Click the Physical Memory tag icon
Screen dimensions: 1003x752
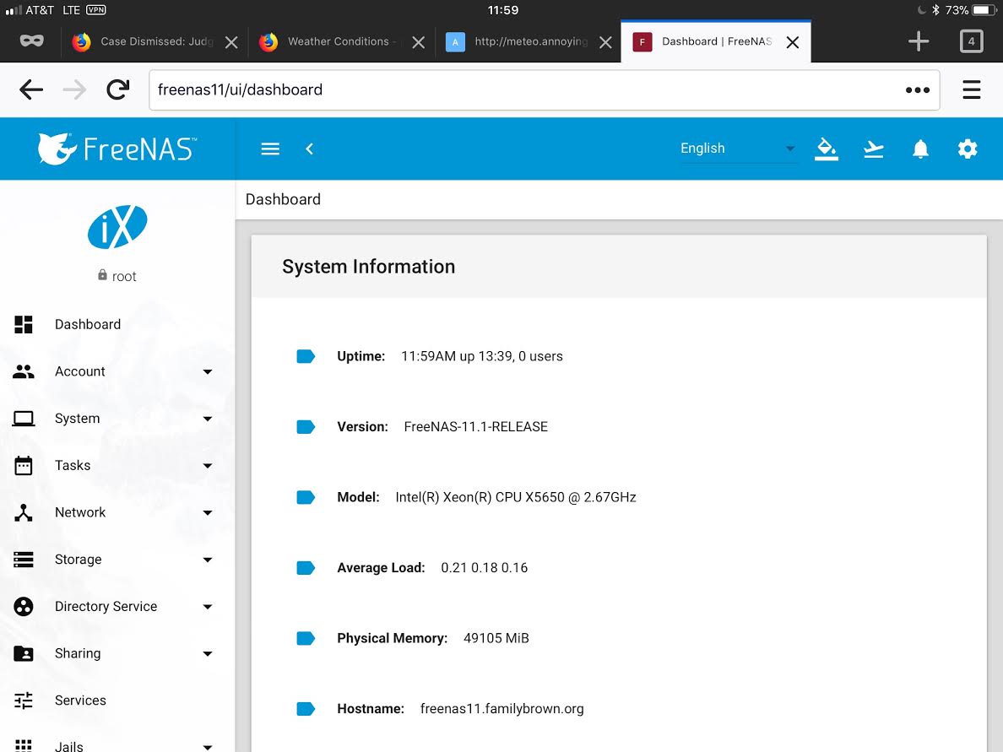306,638
